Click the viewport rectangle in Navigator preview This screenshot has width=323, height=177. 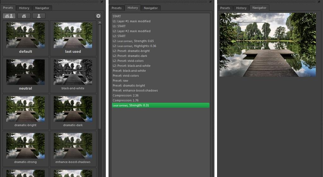(x=251, y=35)
